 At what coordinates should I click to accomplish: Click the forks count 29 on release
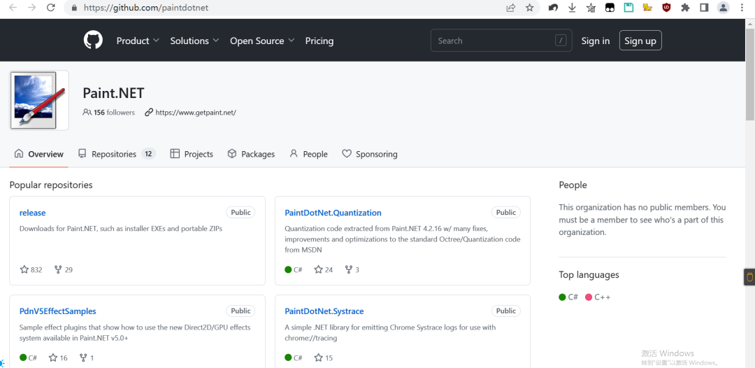(64, 270)
